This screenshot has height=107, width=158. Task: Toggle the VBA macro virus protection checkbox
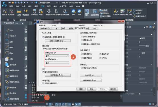pos(43,83)
